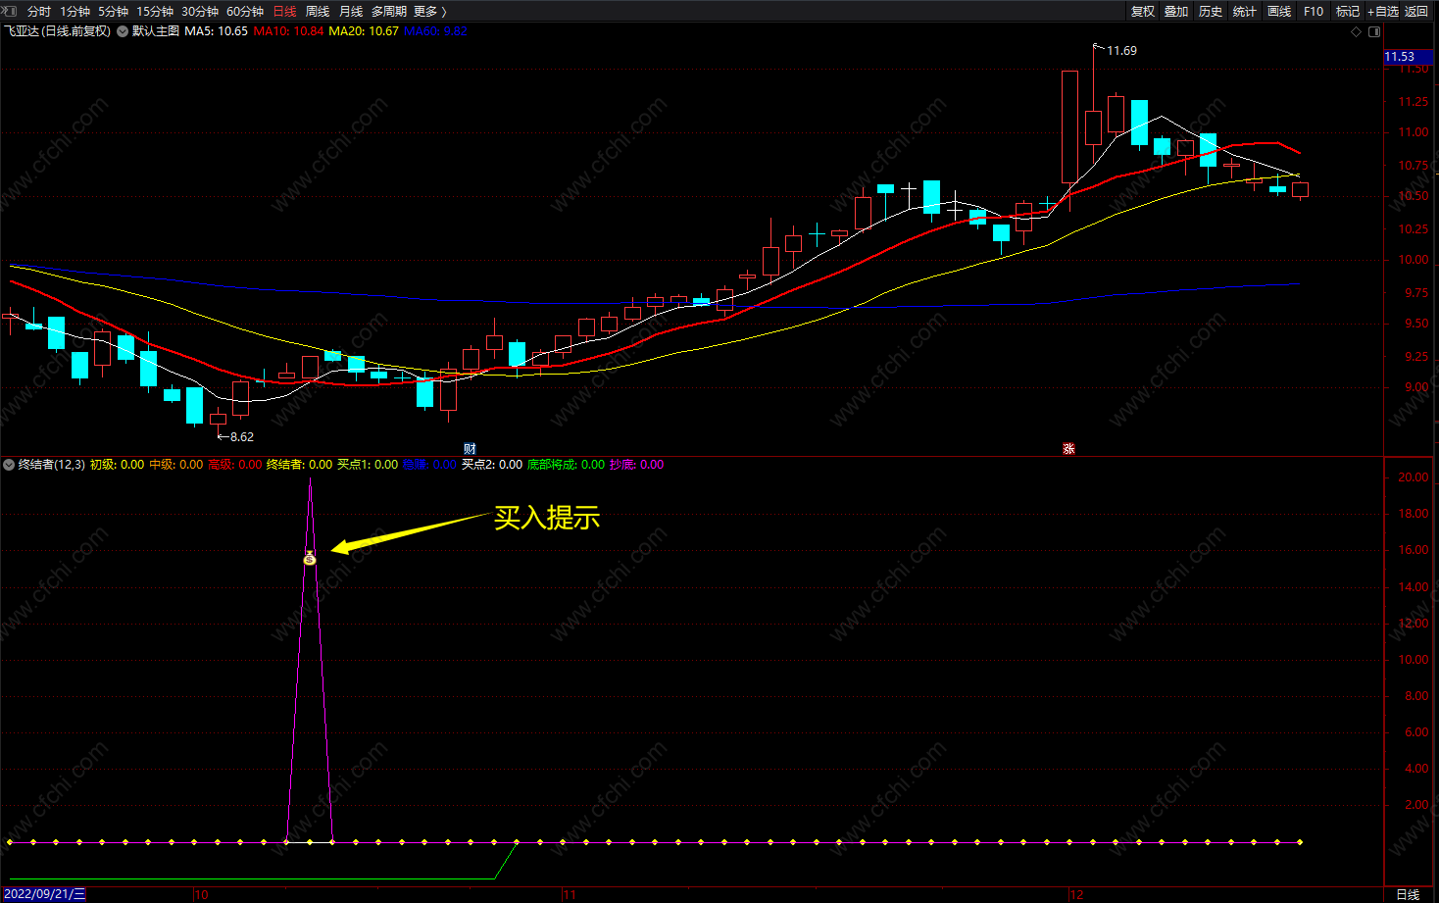Click the 高级: 0.00 indicator value

(x=235, y=465)
